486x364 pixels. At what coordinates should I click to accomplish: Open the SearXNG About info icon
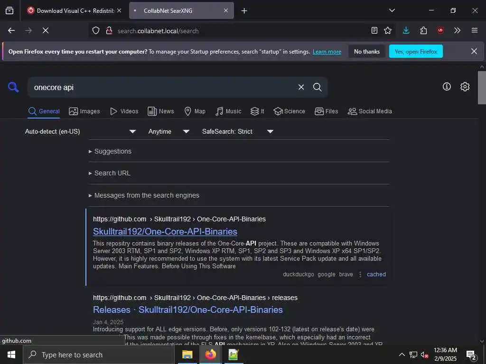tap(447, 87)
